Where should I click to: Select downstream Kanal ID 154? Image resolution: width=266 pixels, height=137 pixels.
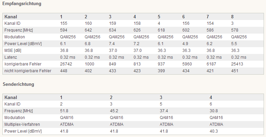tap(210, 23)
